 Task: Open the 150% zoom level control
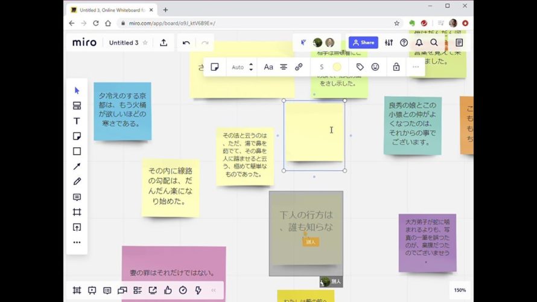tap(460, 290)
